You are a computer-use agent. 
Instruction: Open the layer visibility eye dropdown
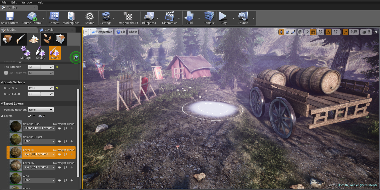(x=41, y=116)
